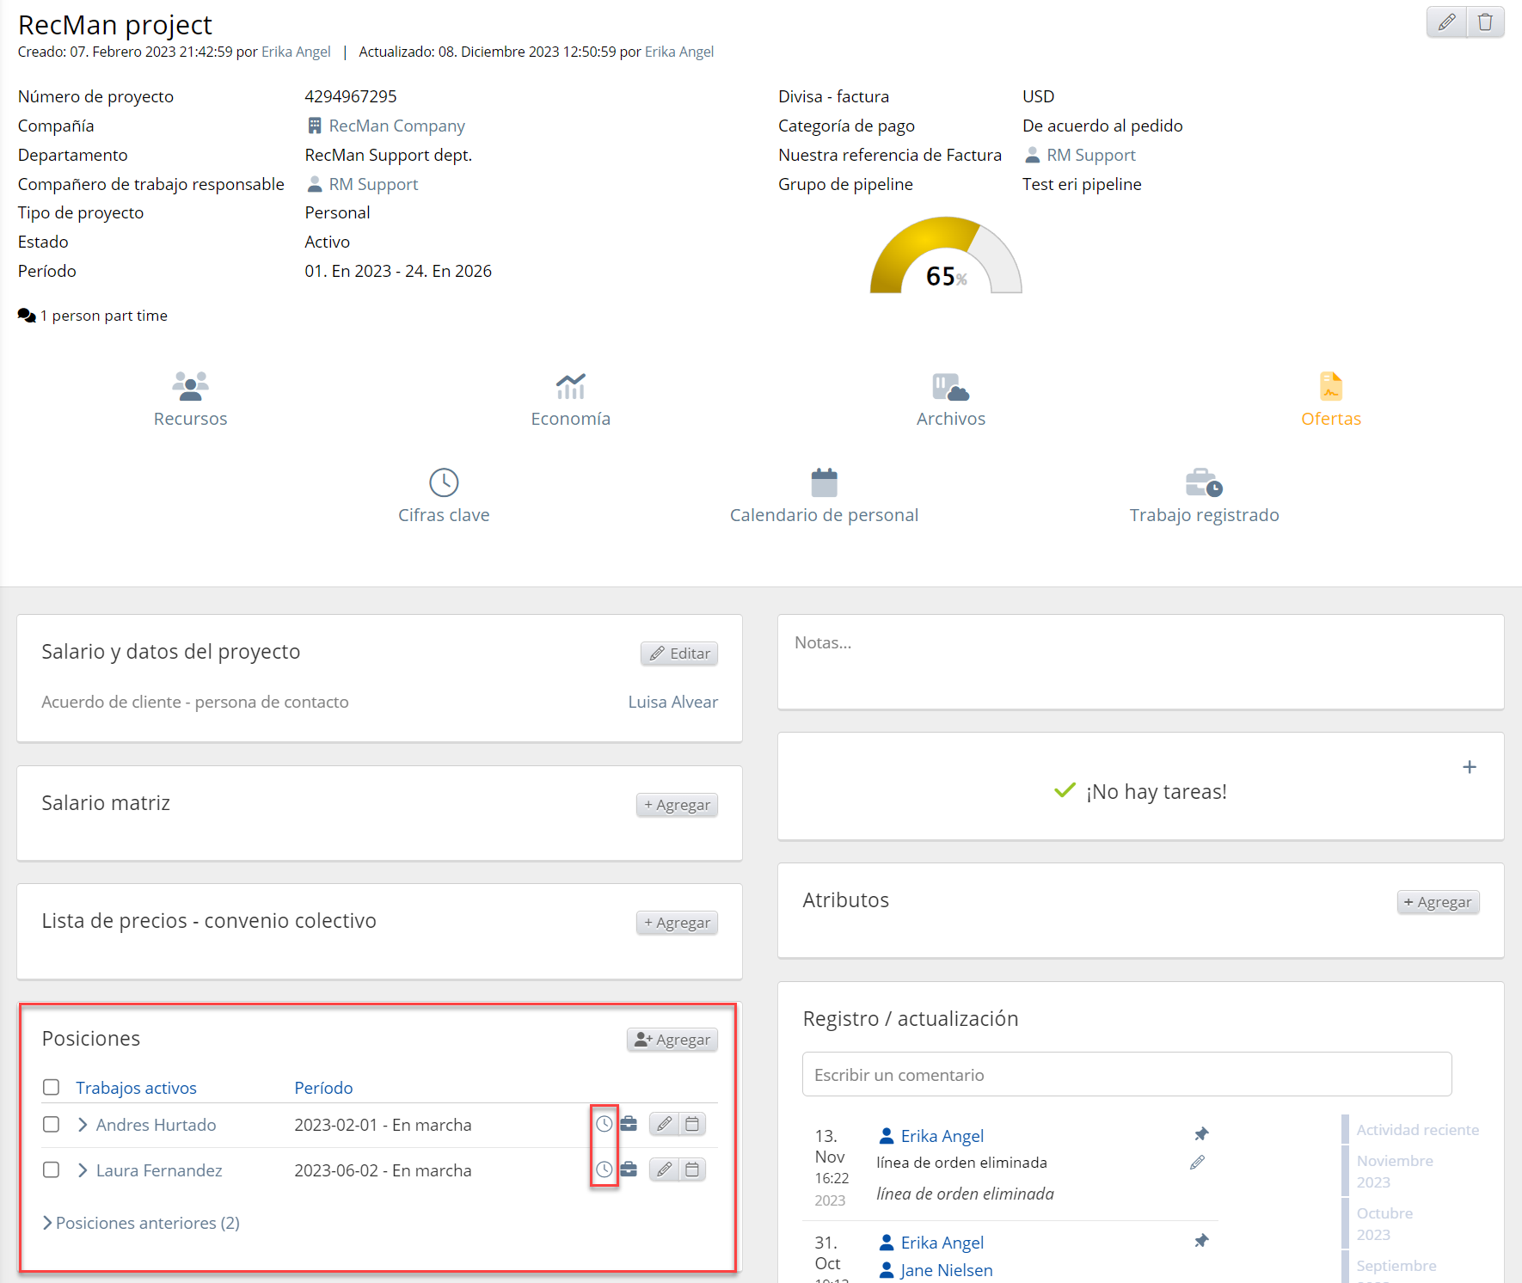Image resolution: width=1522 pixels, height=1283 pixels.
Task: Pin the 13 Nov Erika Angel log entry
Action: point(1201,1134)
